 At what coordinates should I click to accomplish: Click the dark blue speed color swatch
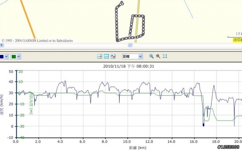[x=2, y=57]
